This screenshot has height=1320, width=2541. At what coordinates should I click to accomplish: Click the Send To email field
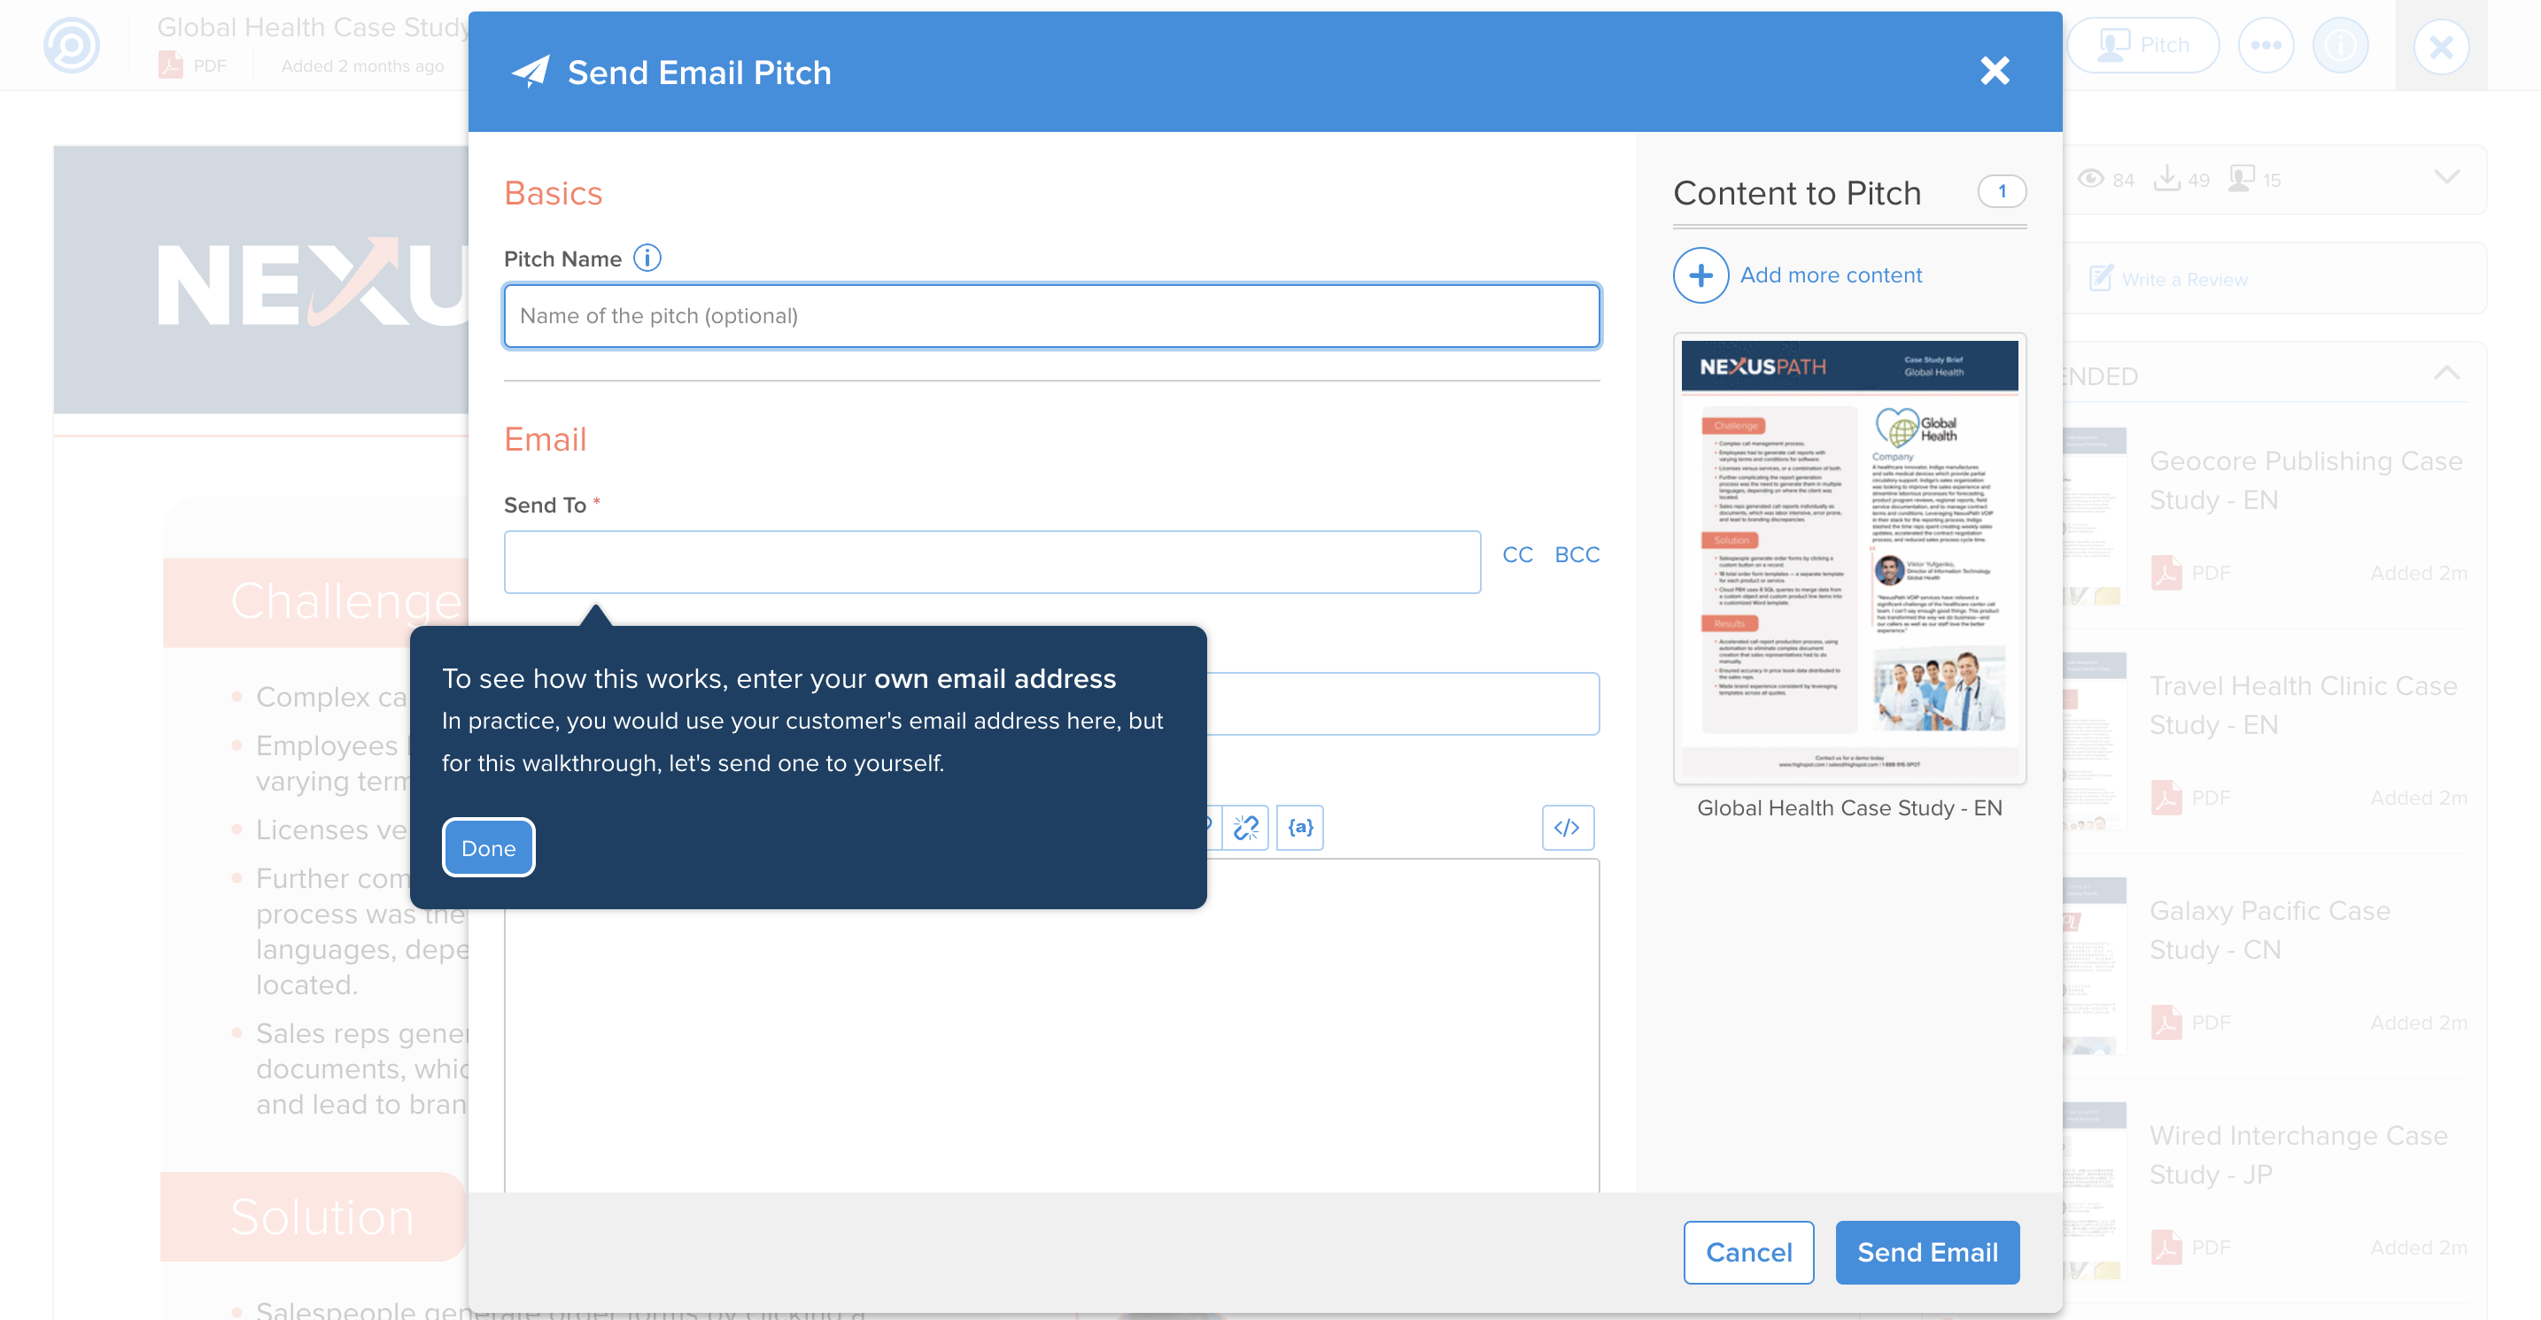pyautogui.click(x=992, y=562)
